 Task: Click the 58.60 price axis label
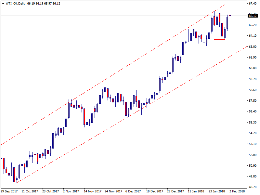pyautogui.click(x=253, y=90)
